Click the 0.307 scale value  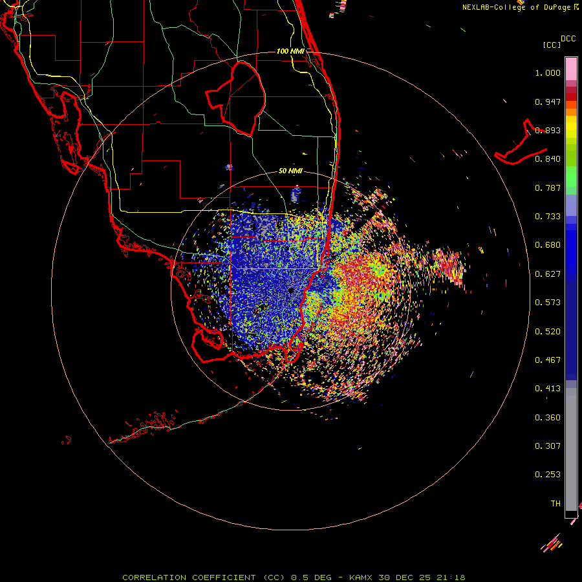click(x=548, y=446)
